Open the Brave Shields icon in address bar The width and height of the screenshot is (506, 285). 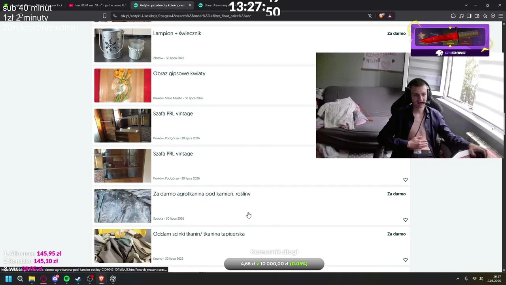point(381,16)
